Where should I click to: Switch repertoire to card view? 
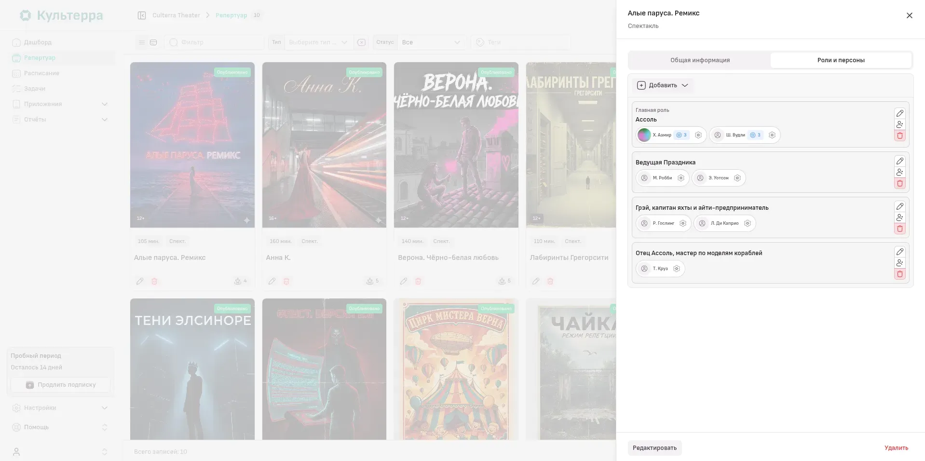(153, 42)
